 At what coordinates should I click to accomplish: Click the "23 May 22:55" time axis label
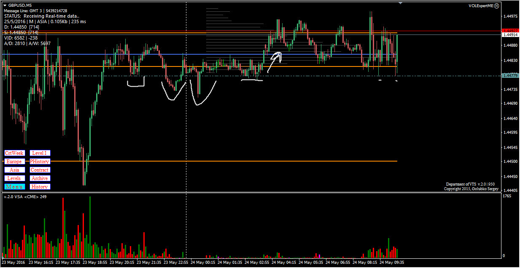(176, 263)
